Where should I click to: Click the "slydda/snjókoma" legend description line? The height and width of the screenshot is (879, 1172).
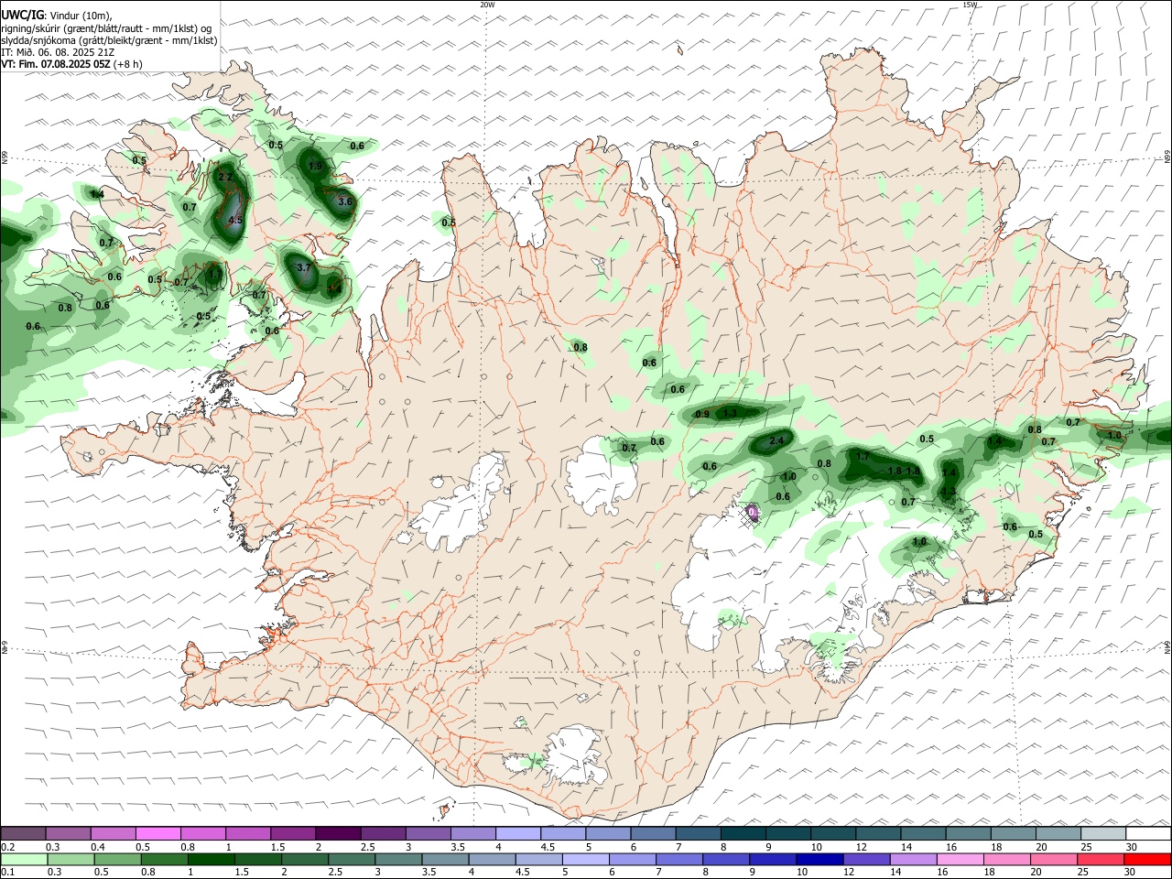(x=109, y=40)
